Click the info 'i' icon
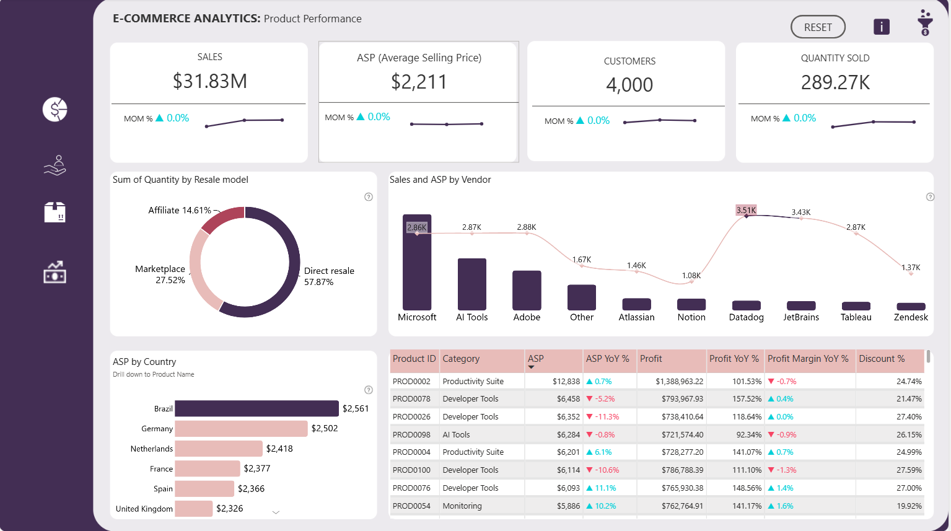This screenshot has height=531, width=951. pos(881,27)
